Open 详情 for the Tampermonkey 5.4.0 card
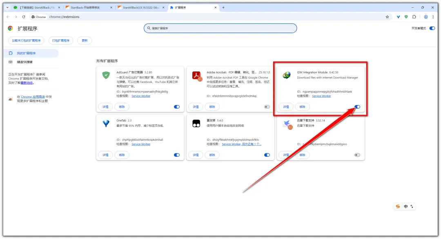This screenshot has width=441, height=239. pos(196,155)
